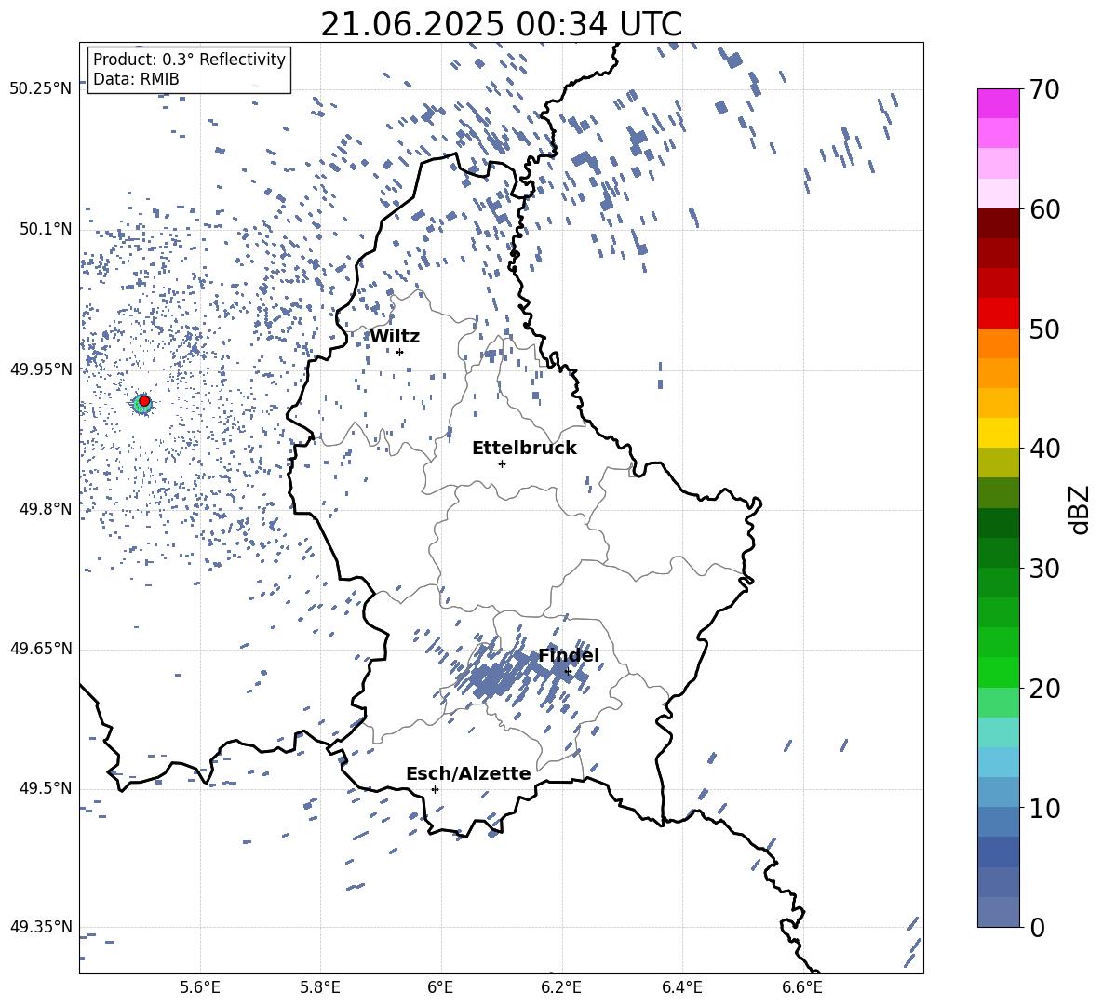Click the 5.8°E longitude label
1102x1006 pixels.
coord(320,987)
